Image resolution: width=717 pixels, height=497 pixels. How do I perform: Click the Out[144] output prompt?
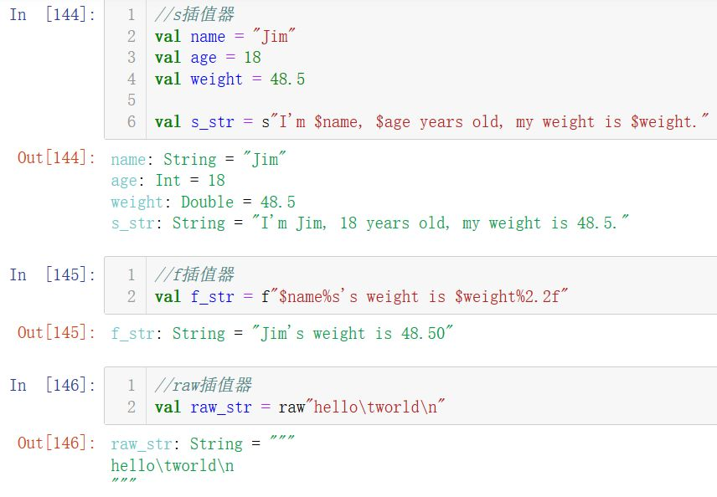point(57,158)
